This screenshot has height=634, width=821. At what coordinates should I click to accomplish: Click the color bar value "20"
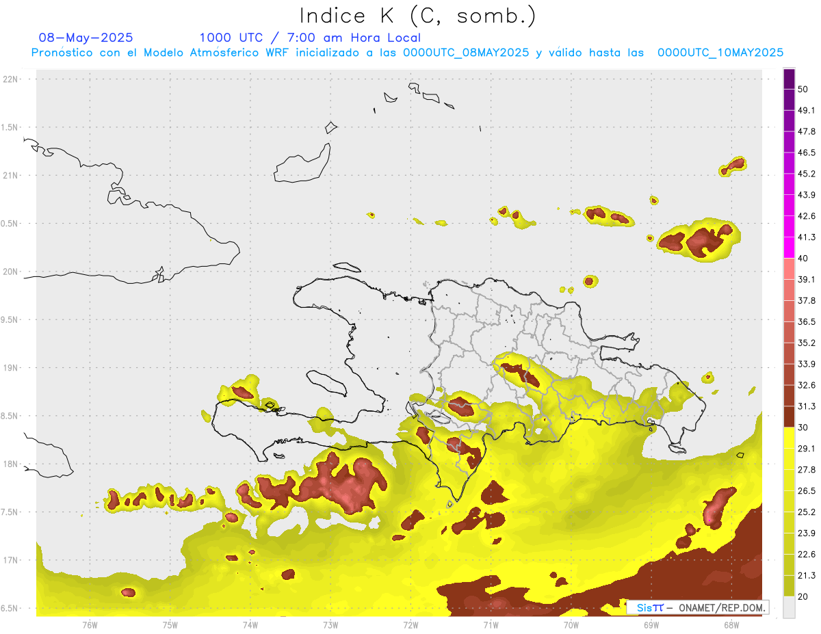(x=803, y=596)
